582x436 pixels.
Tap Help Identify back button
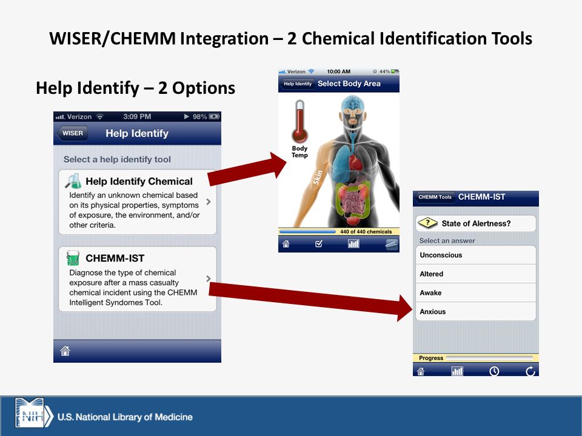297,84
